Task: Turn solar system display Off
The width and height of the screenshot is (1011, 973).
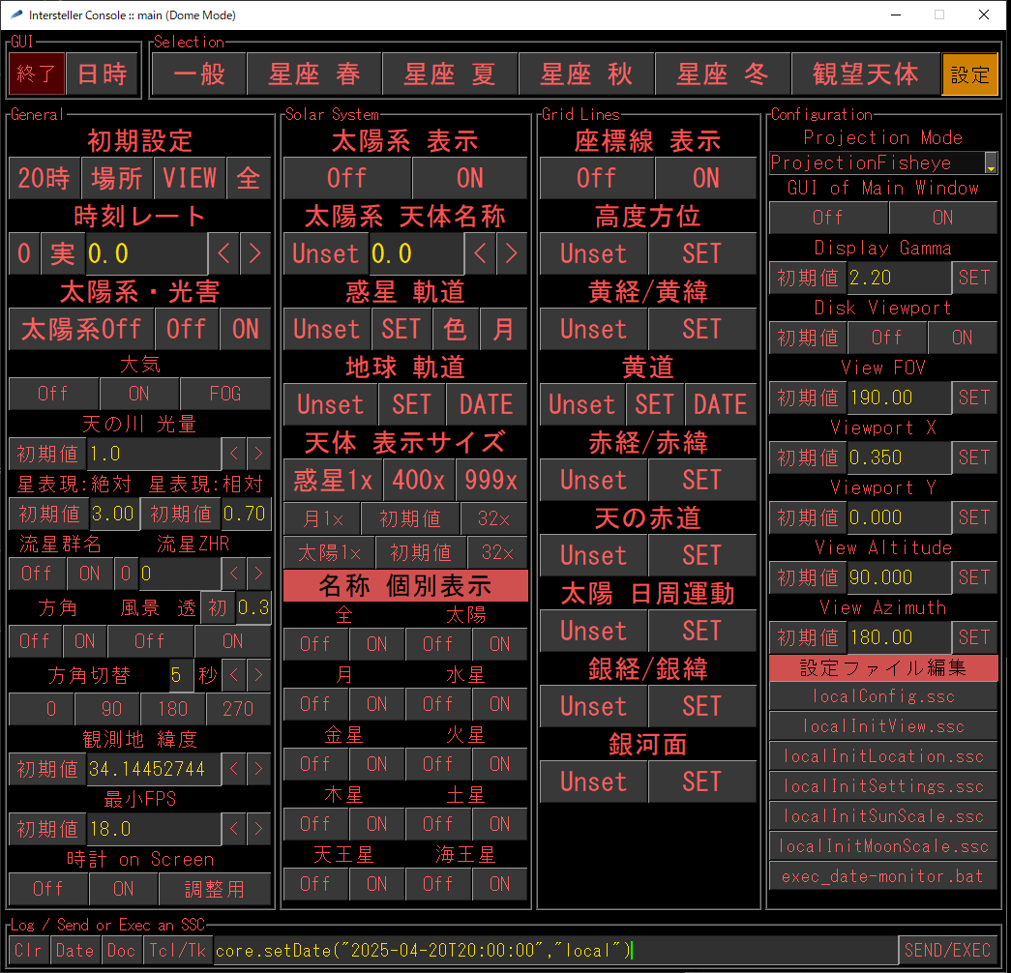Action: tap(347, 178)
